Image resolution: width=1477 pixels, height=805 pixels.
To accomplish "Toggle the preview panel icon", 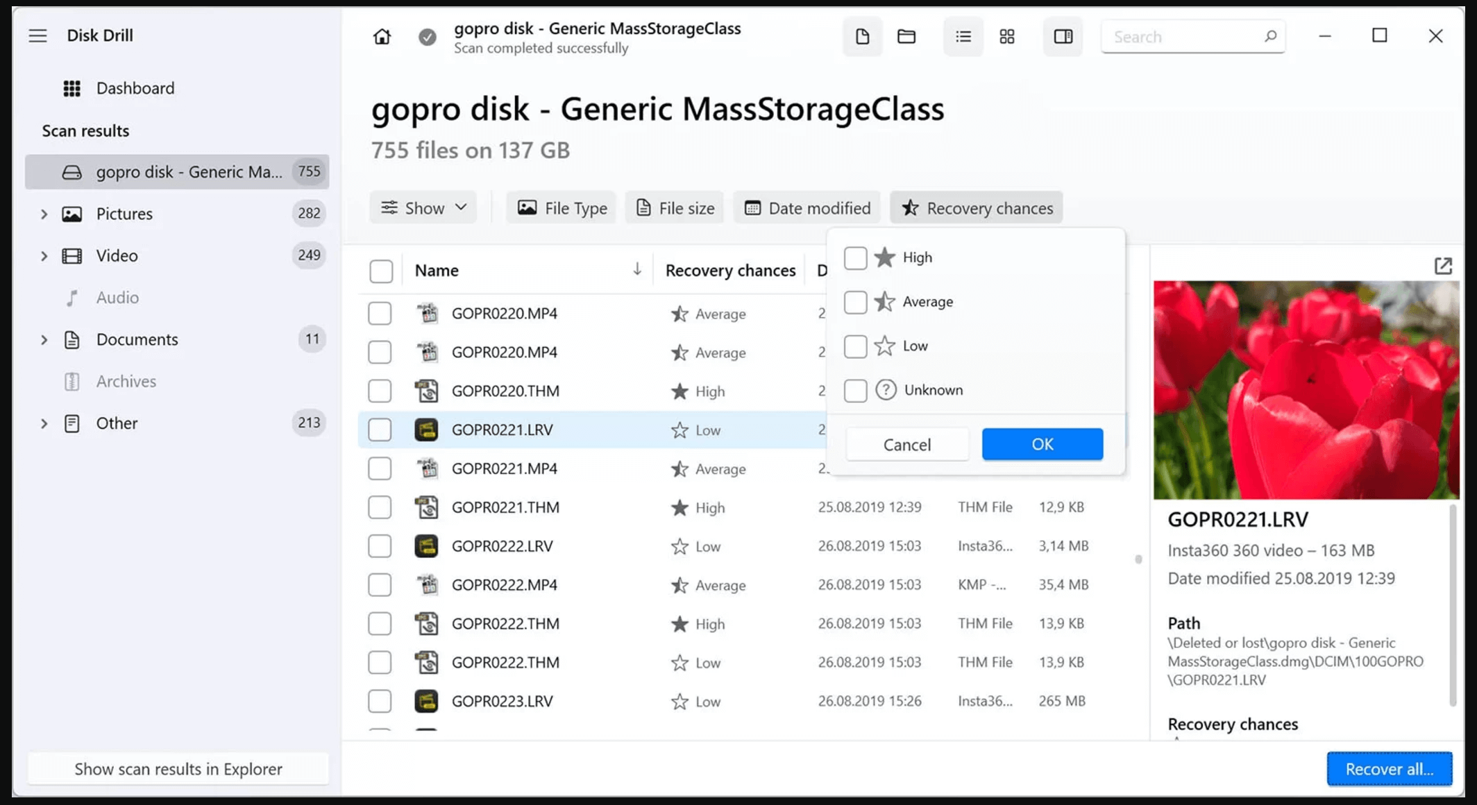I will (1063, 36).
